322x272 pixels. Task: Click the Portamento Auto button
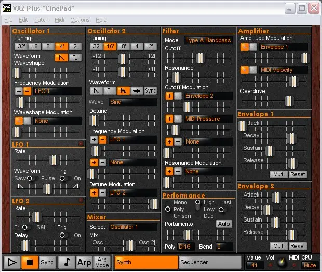pyautogui.click(x=224, y=224)
